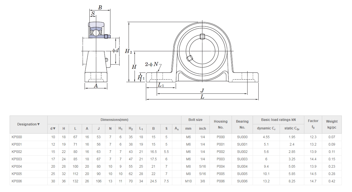
Task: Click the KP004 designation cell
Action: [x=17, y=167]
